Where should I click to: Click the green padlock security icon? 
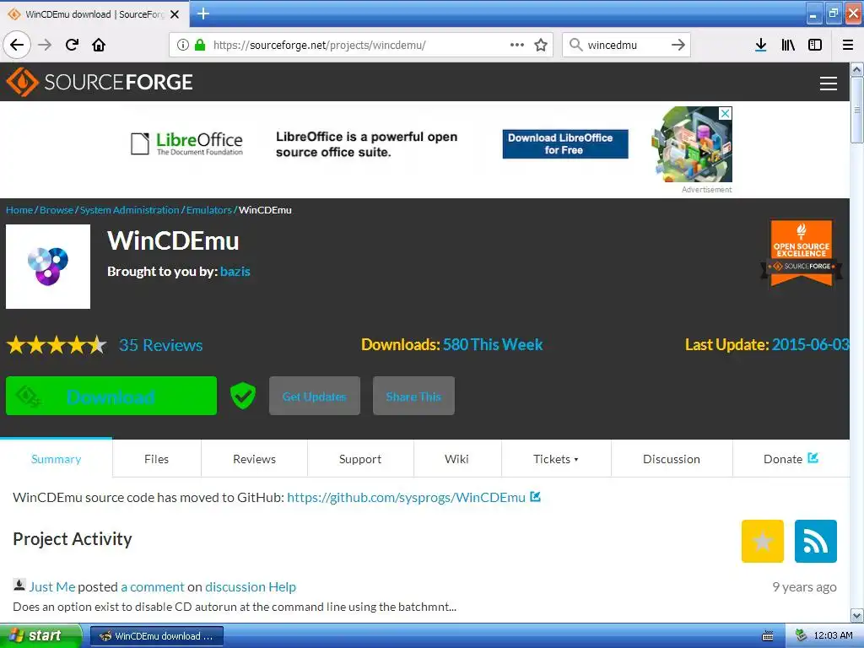pyautogui.click(x=200, y=45)
